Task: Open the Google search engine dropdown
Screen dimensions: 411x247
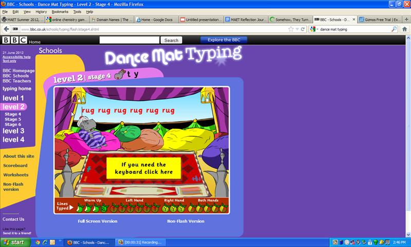Action: click(314, 29)
